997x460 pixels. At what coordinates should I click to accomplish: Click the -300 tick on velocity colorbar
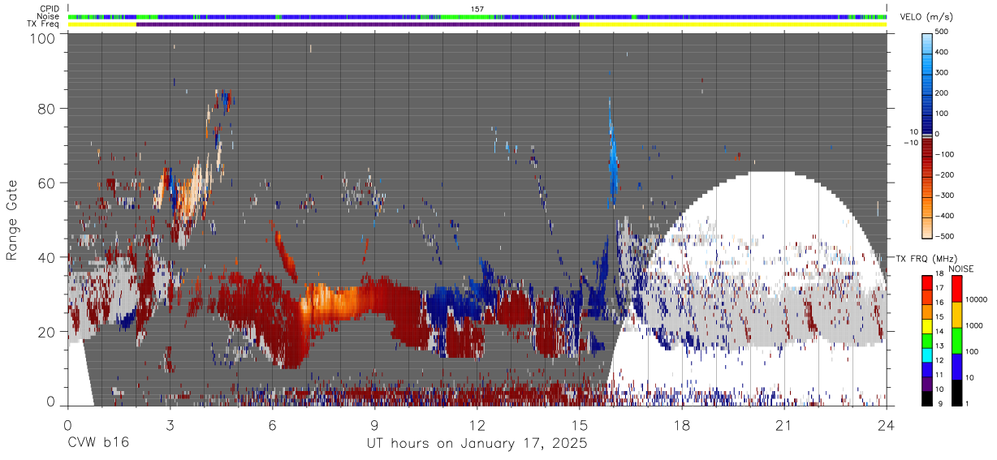coord(944,196)
